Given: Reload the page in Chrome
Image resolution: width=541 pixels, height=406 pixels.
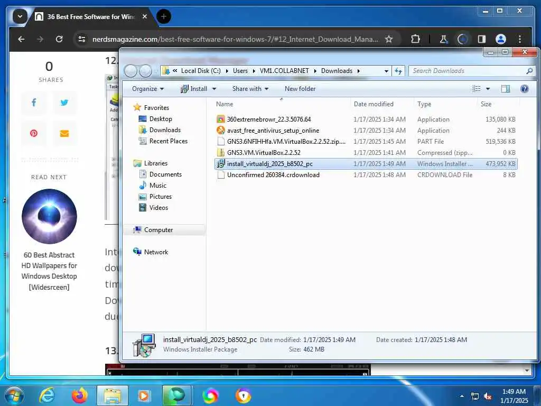Looking at the screenshot, I should [59, 39].
